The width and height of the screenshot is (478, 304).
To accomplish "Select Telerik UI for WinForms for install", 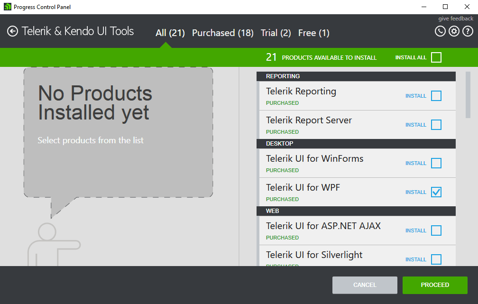I will 436,163.
